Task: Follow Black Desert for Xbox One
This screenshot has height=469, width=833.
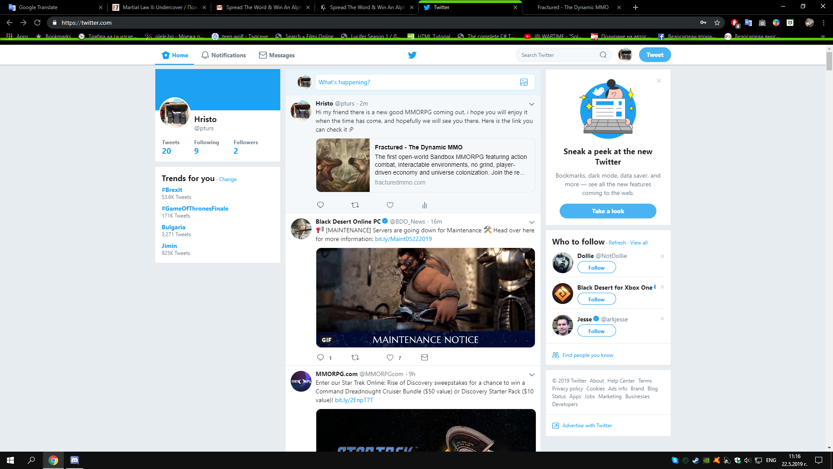Action: 597,299
